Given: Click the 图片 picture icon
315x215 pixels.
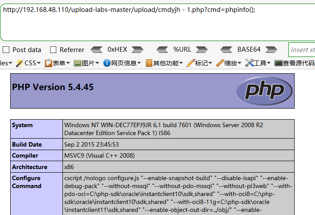Looking at the screenshot, I should pos(78,63).
